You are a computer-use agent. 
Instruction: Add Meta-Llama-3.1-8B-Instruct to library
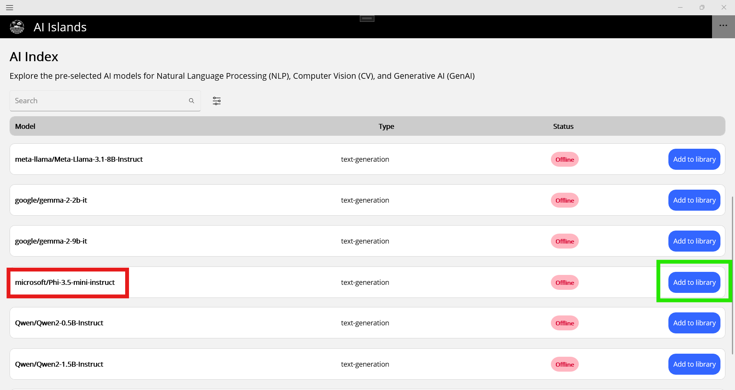tap(694, 159)
